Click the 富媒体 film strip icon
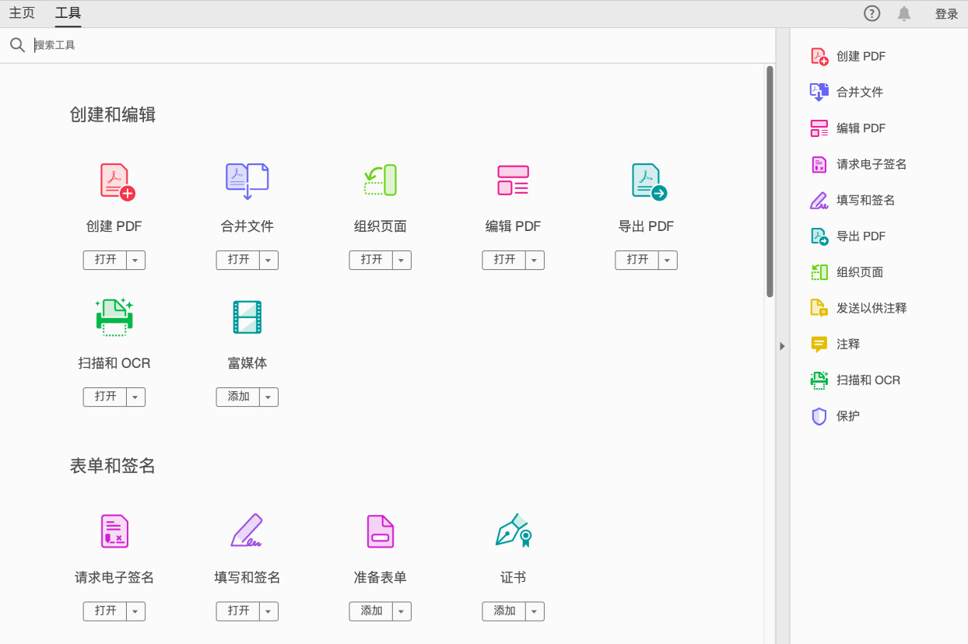The image size is (968, 644). click(247, 317)
